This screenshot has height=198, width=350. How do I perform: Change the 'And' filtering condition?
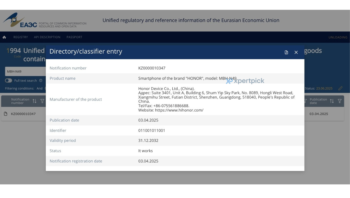coord(39,89)
